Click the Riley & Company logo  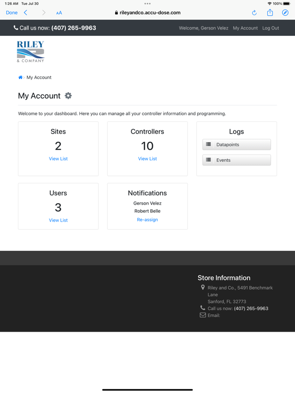(30, 52)
